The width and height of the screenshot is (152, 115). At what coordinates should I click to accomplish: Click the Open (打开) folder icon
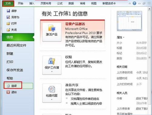point(8,24)
